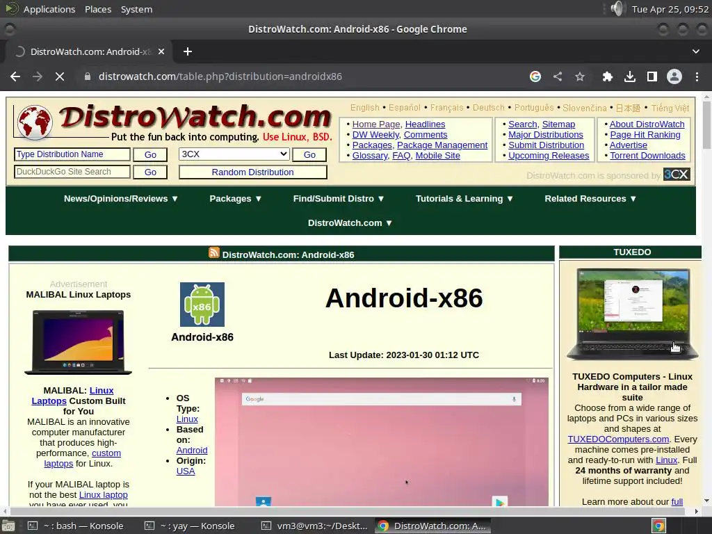Go back using Chrome's back arrow

15,76
